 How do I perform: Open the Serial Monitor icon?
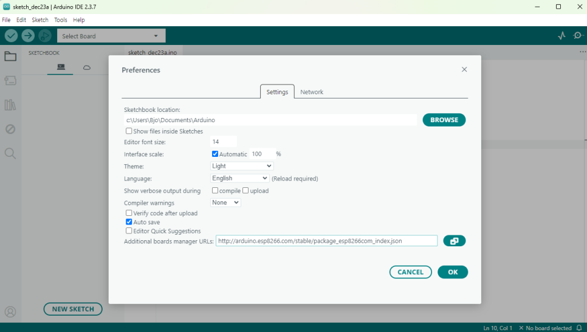(x=578, y=36)
